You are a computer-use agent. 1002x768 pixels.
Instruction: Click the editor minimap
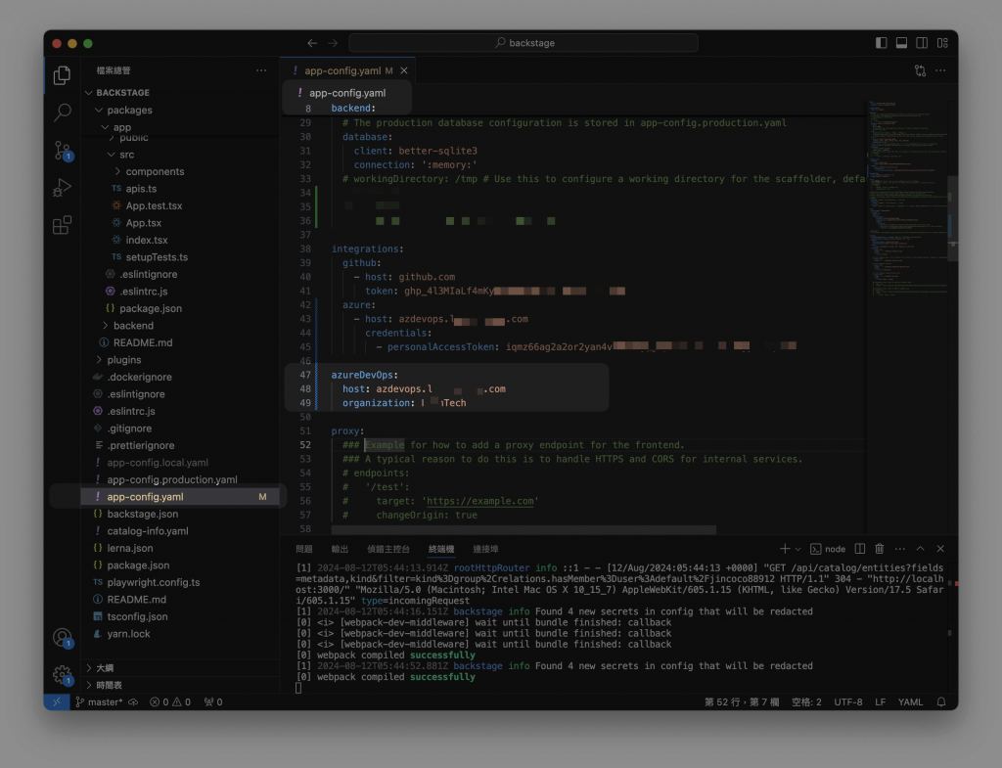[907, 198]
